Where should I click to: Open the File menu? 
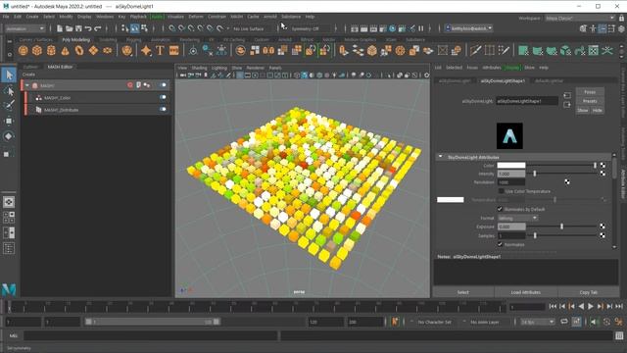point(6,17)
